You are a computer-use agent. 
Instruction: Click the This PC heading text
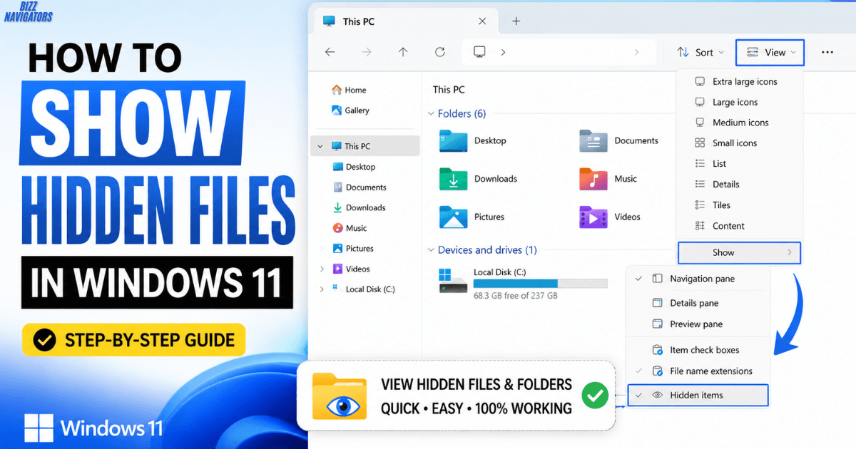(449, 90)
